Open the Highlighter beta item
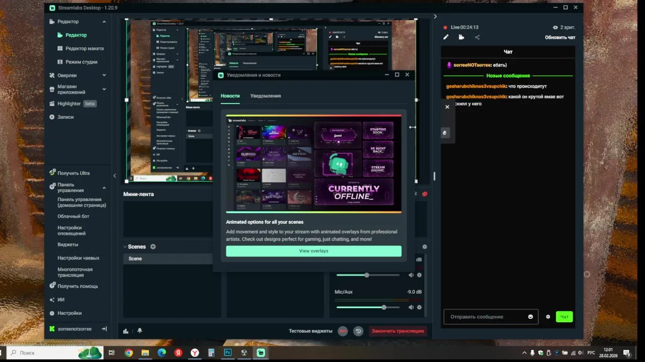The image size is (645, 362). (73, 104)
